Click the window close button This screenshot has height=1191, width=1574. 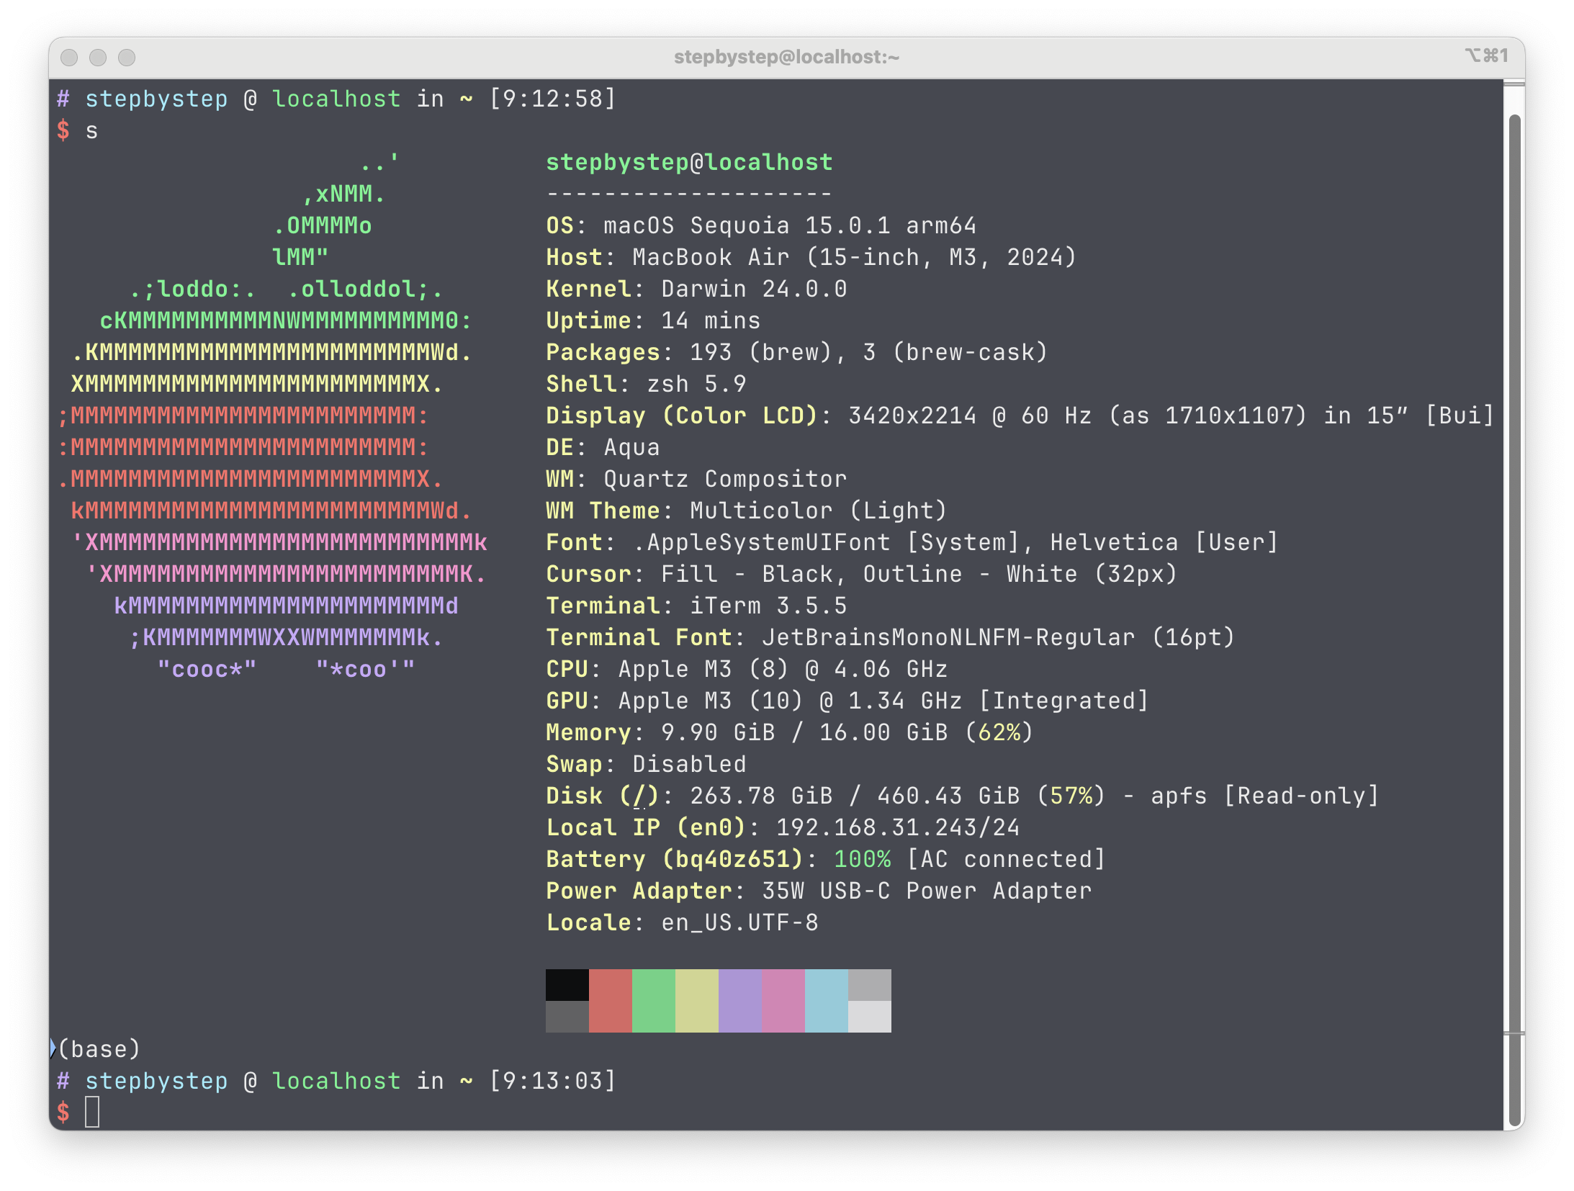coord(69,57)
